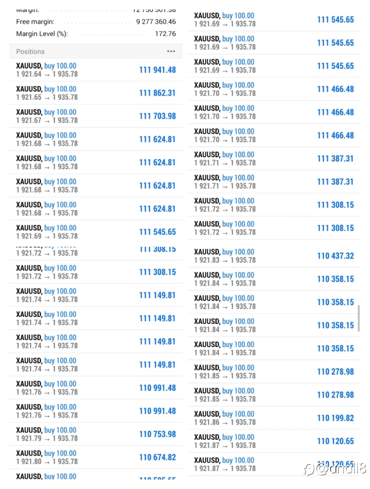The width and height of the screenshot is (370, 489).
Task: Select the position opened at 1 921.64
Action: click(x=96, y=70)
